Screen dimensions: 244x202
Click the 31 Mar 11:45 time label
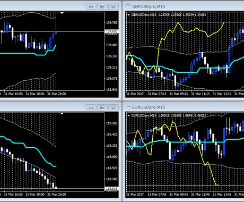(201, 195)
